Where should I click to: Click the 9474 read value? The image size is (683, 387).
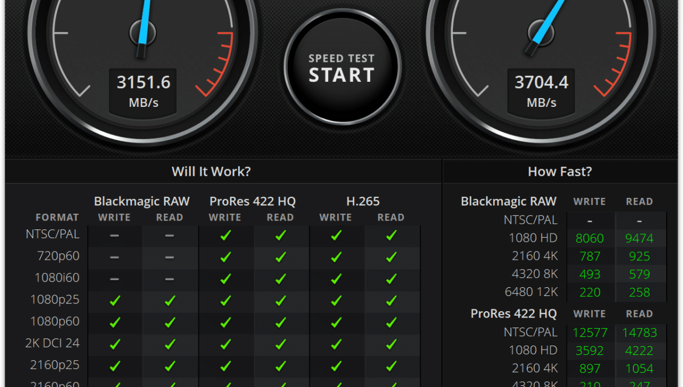click(639, 239)
